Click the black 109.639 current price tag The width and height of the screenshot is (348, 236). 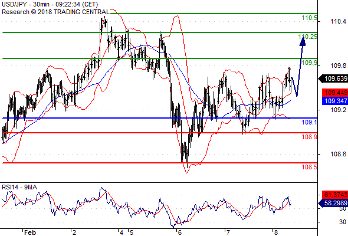(x=333, y=78)
